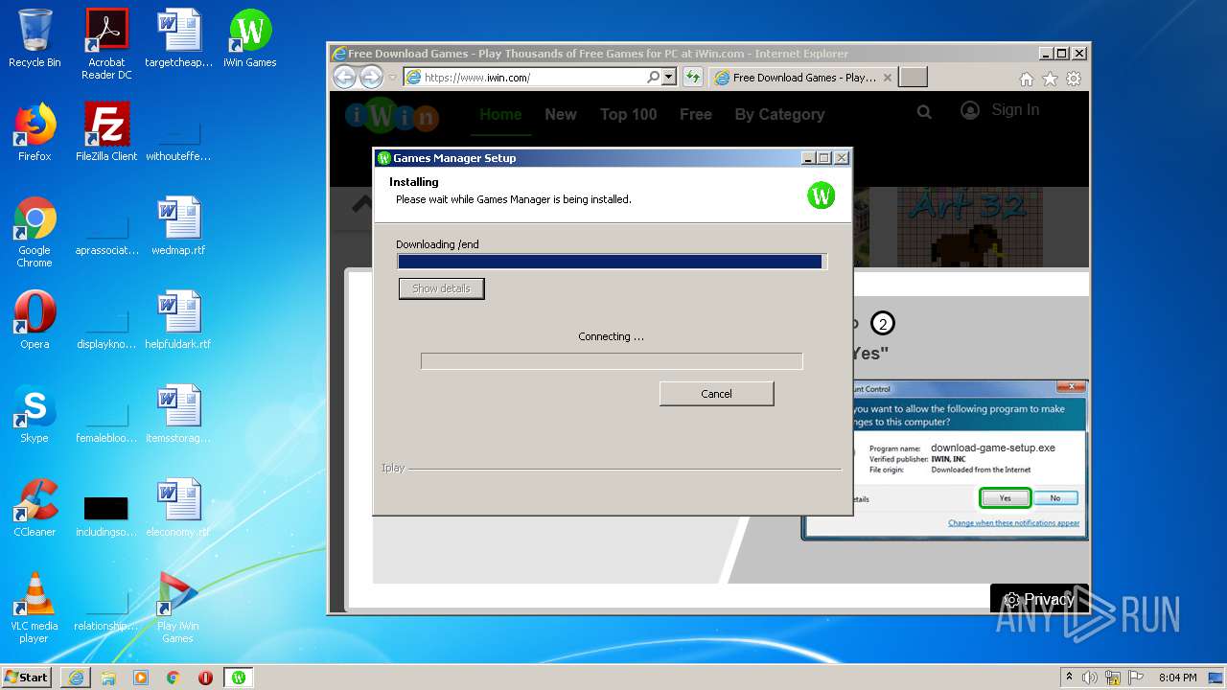Viewport: 1227px width, 690px height.
Task: Select the includingso black thumbnail file
Action: pyautogui.click(x=106, y=516)
